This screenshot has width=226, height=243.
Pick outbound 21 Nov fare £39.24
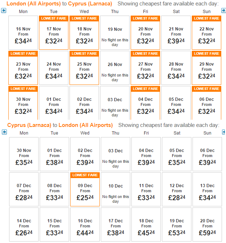click(176, 33)
